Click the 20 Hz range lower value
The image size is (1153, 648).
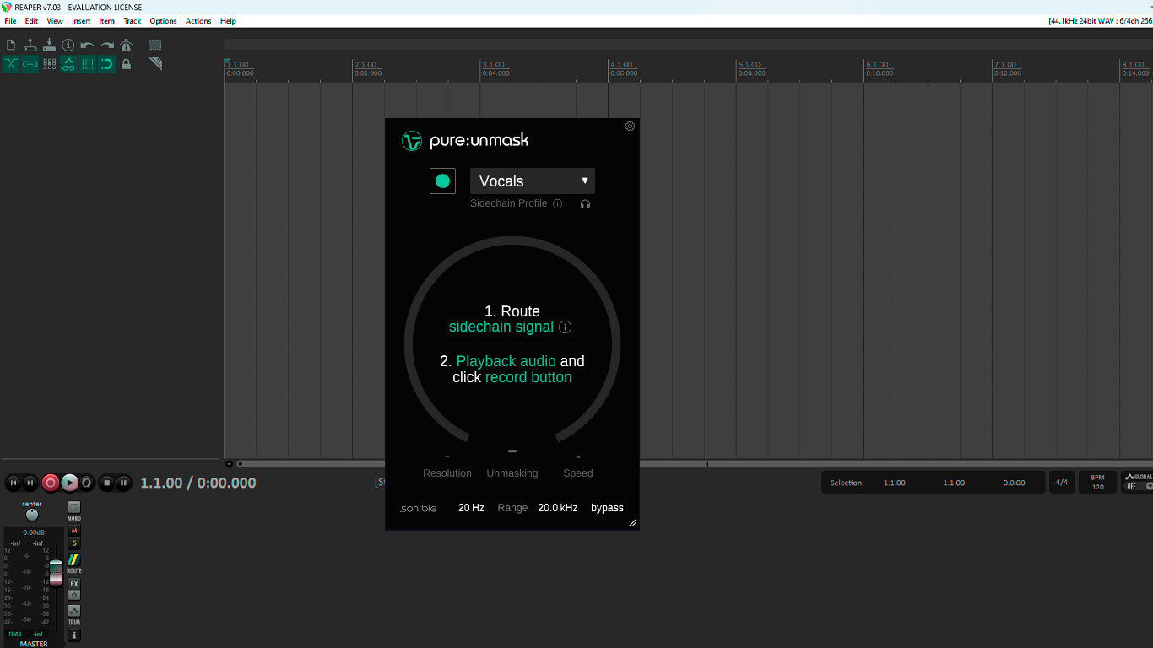[x=471, y=508]
